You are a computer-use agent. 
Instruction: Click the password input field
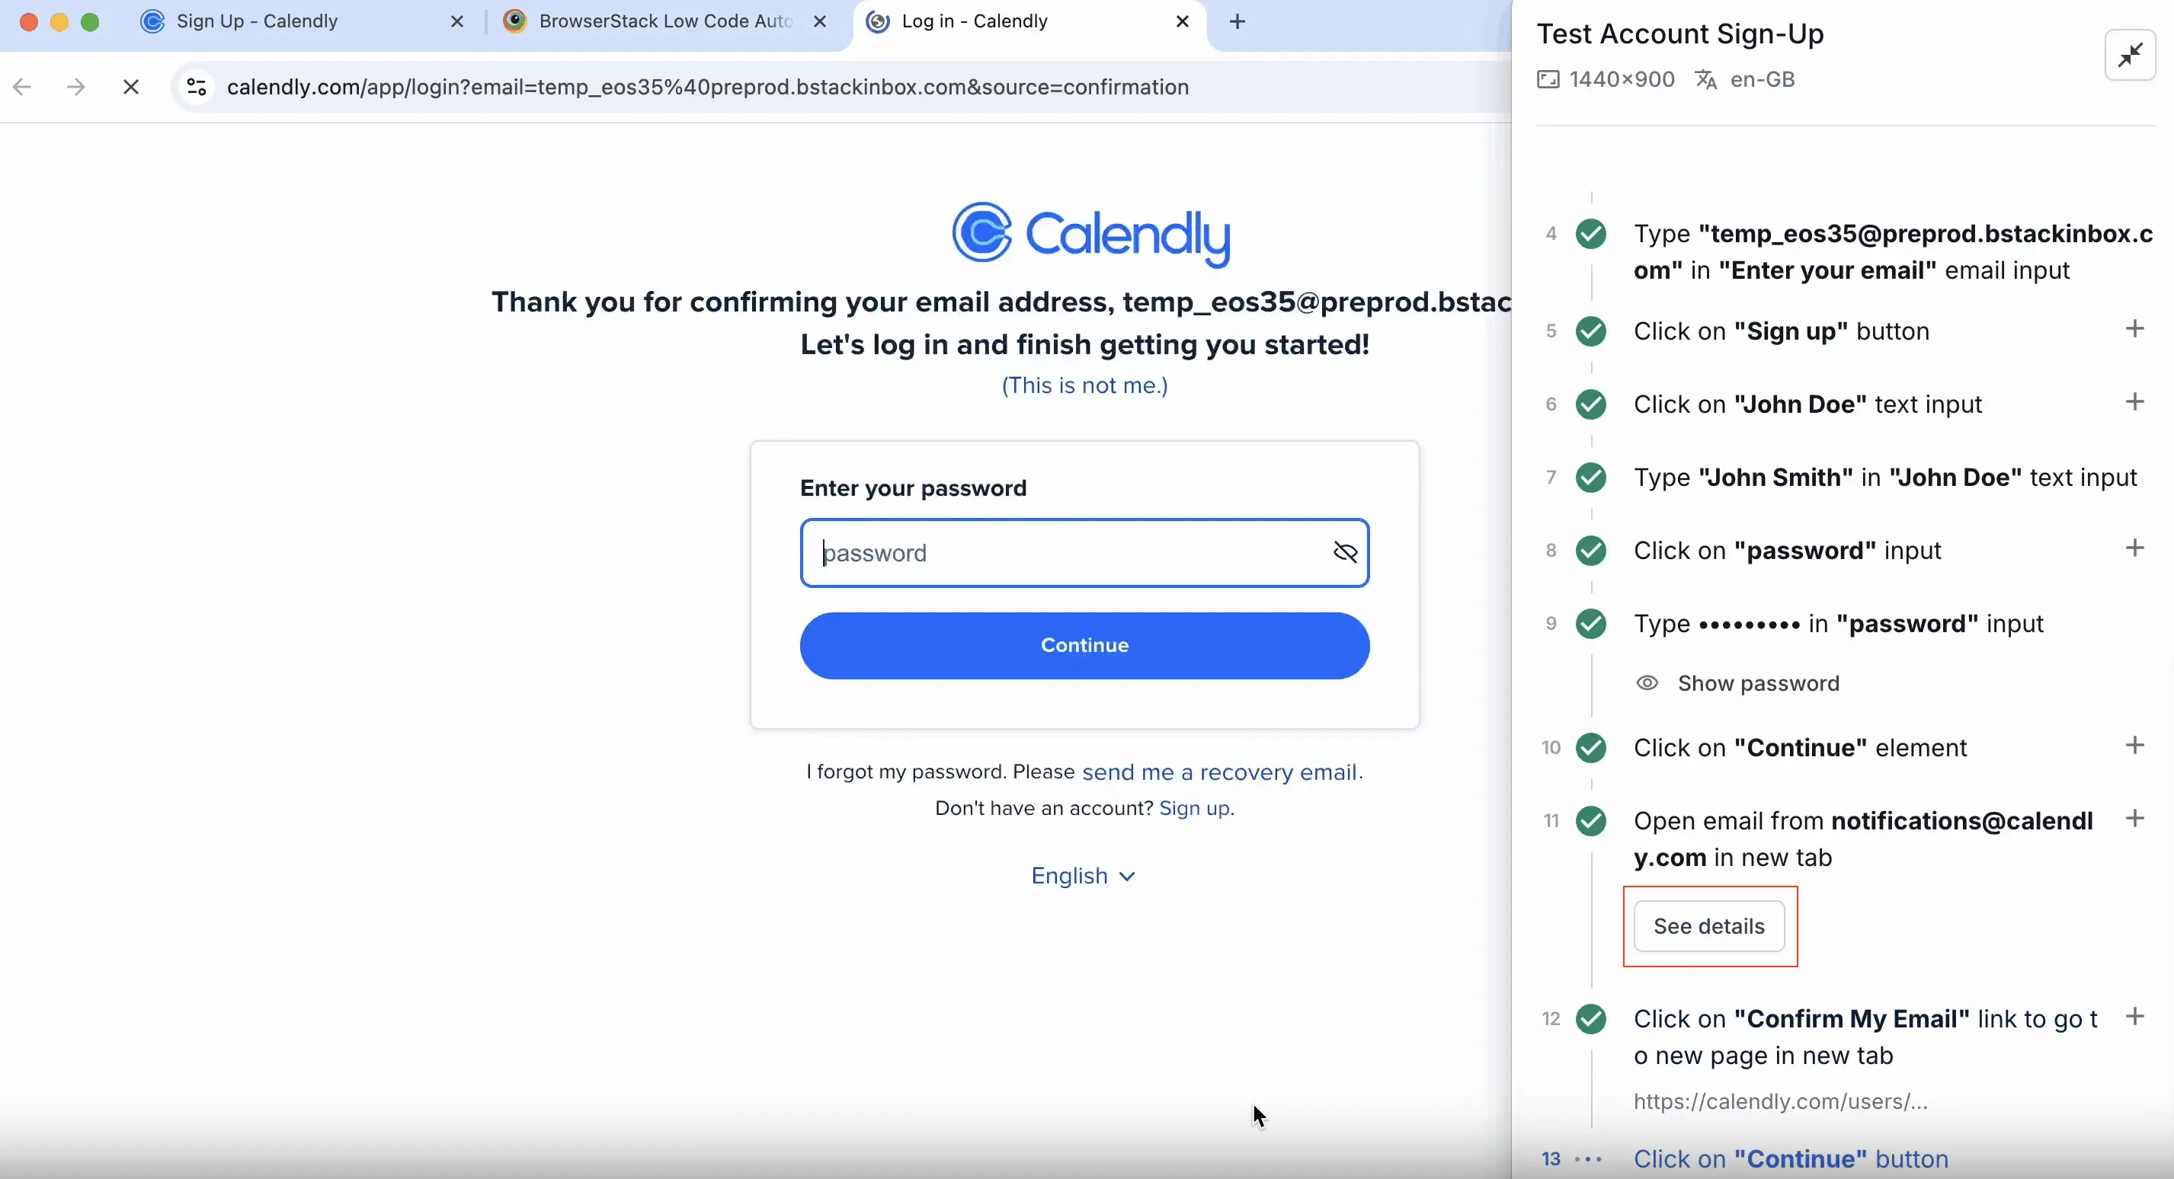[x=1085, y=551]
